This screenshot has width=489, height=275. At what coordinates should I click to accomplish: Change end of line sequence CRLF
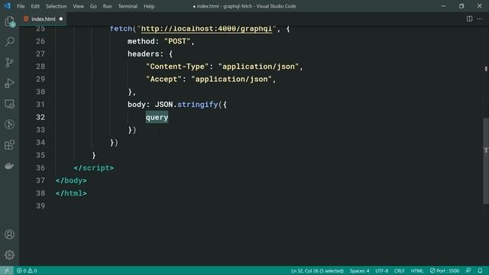click(399, 270)
